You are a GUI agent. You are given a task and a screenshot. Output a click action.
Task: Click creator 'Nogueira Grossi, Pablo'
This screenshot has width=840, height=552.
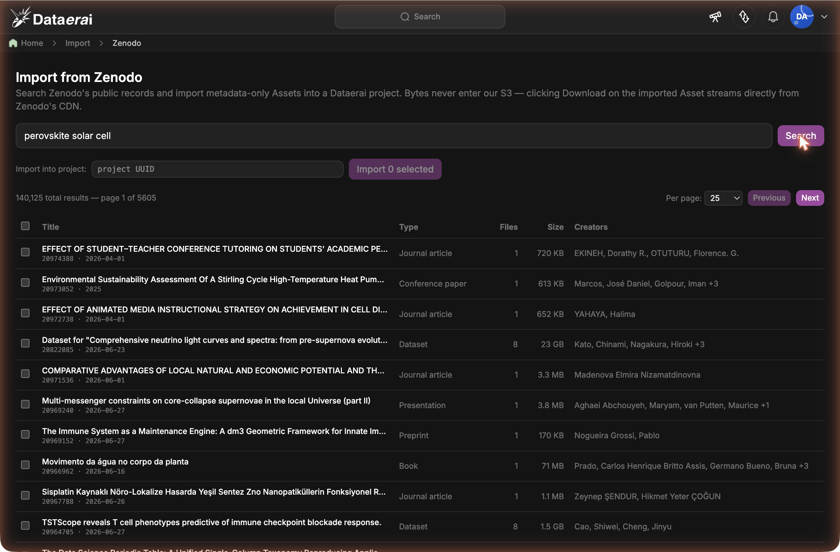[617, 435]
